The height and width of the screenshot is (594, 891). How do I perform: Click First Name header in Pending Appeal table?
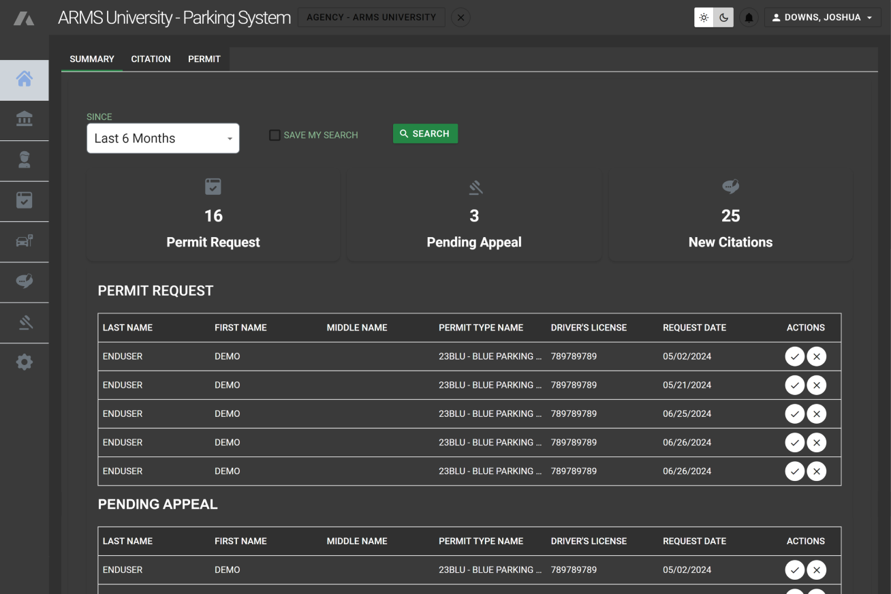240,541
